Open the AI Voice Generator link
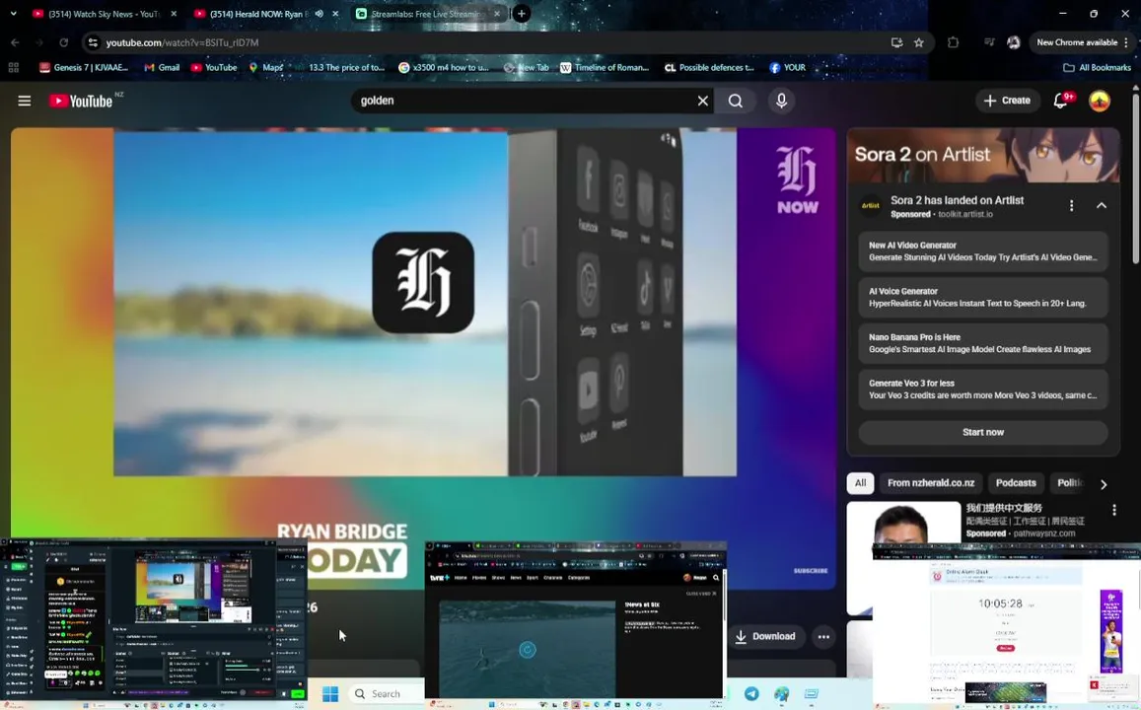 [x=982, y=297]
